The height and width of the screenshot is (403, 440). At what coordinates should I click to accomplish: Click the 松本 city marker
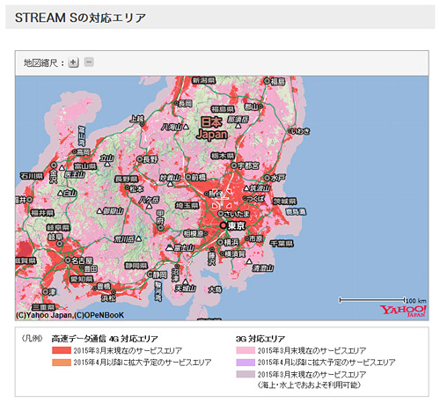coord(127,187)
